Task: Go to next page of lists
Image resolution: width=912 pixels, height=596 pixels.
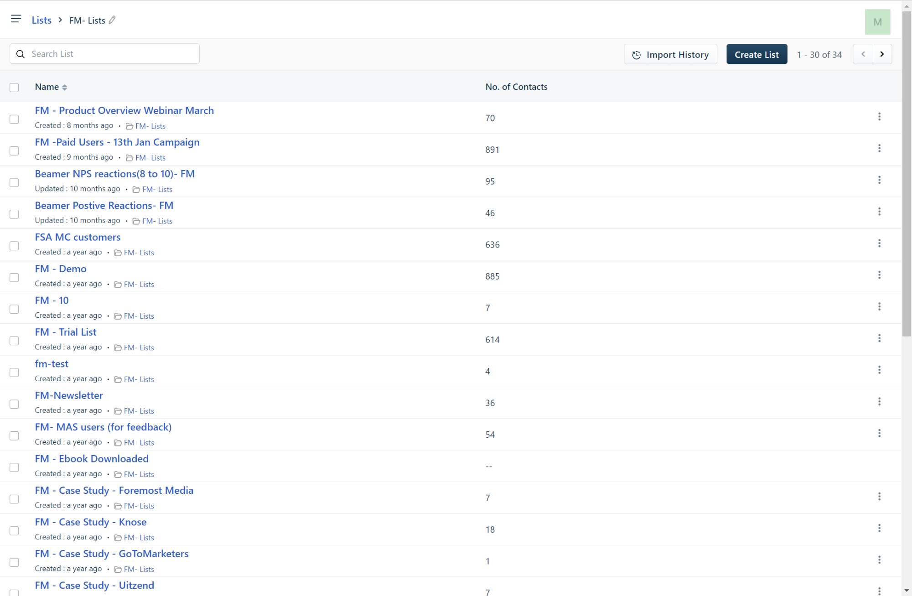Action: (882, 54)
